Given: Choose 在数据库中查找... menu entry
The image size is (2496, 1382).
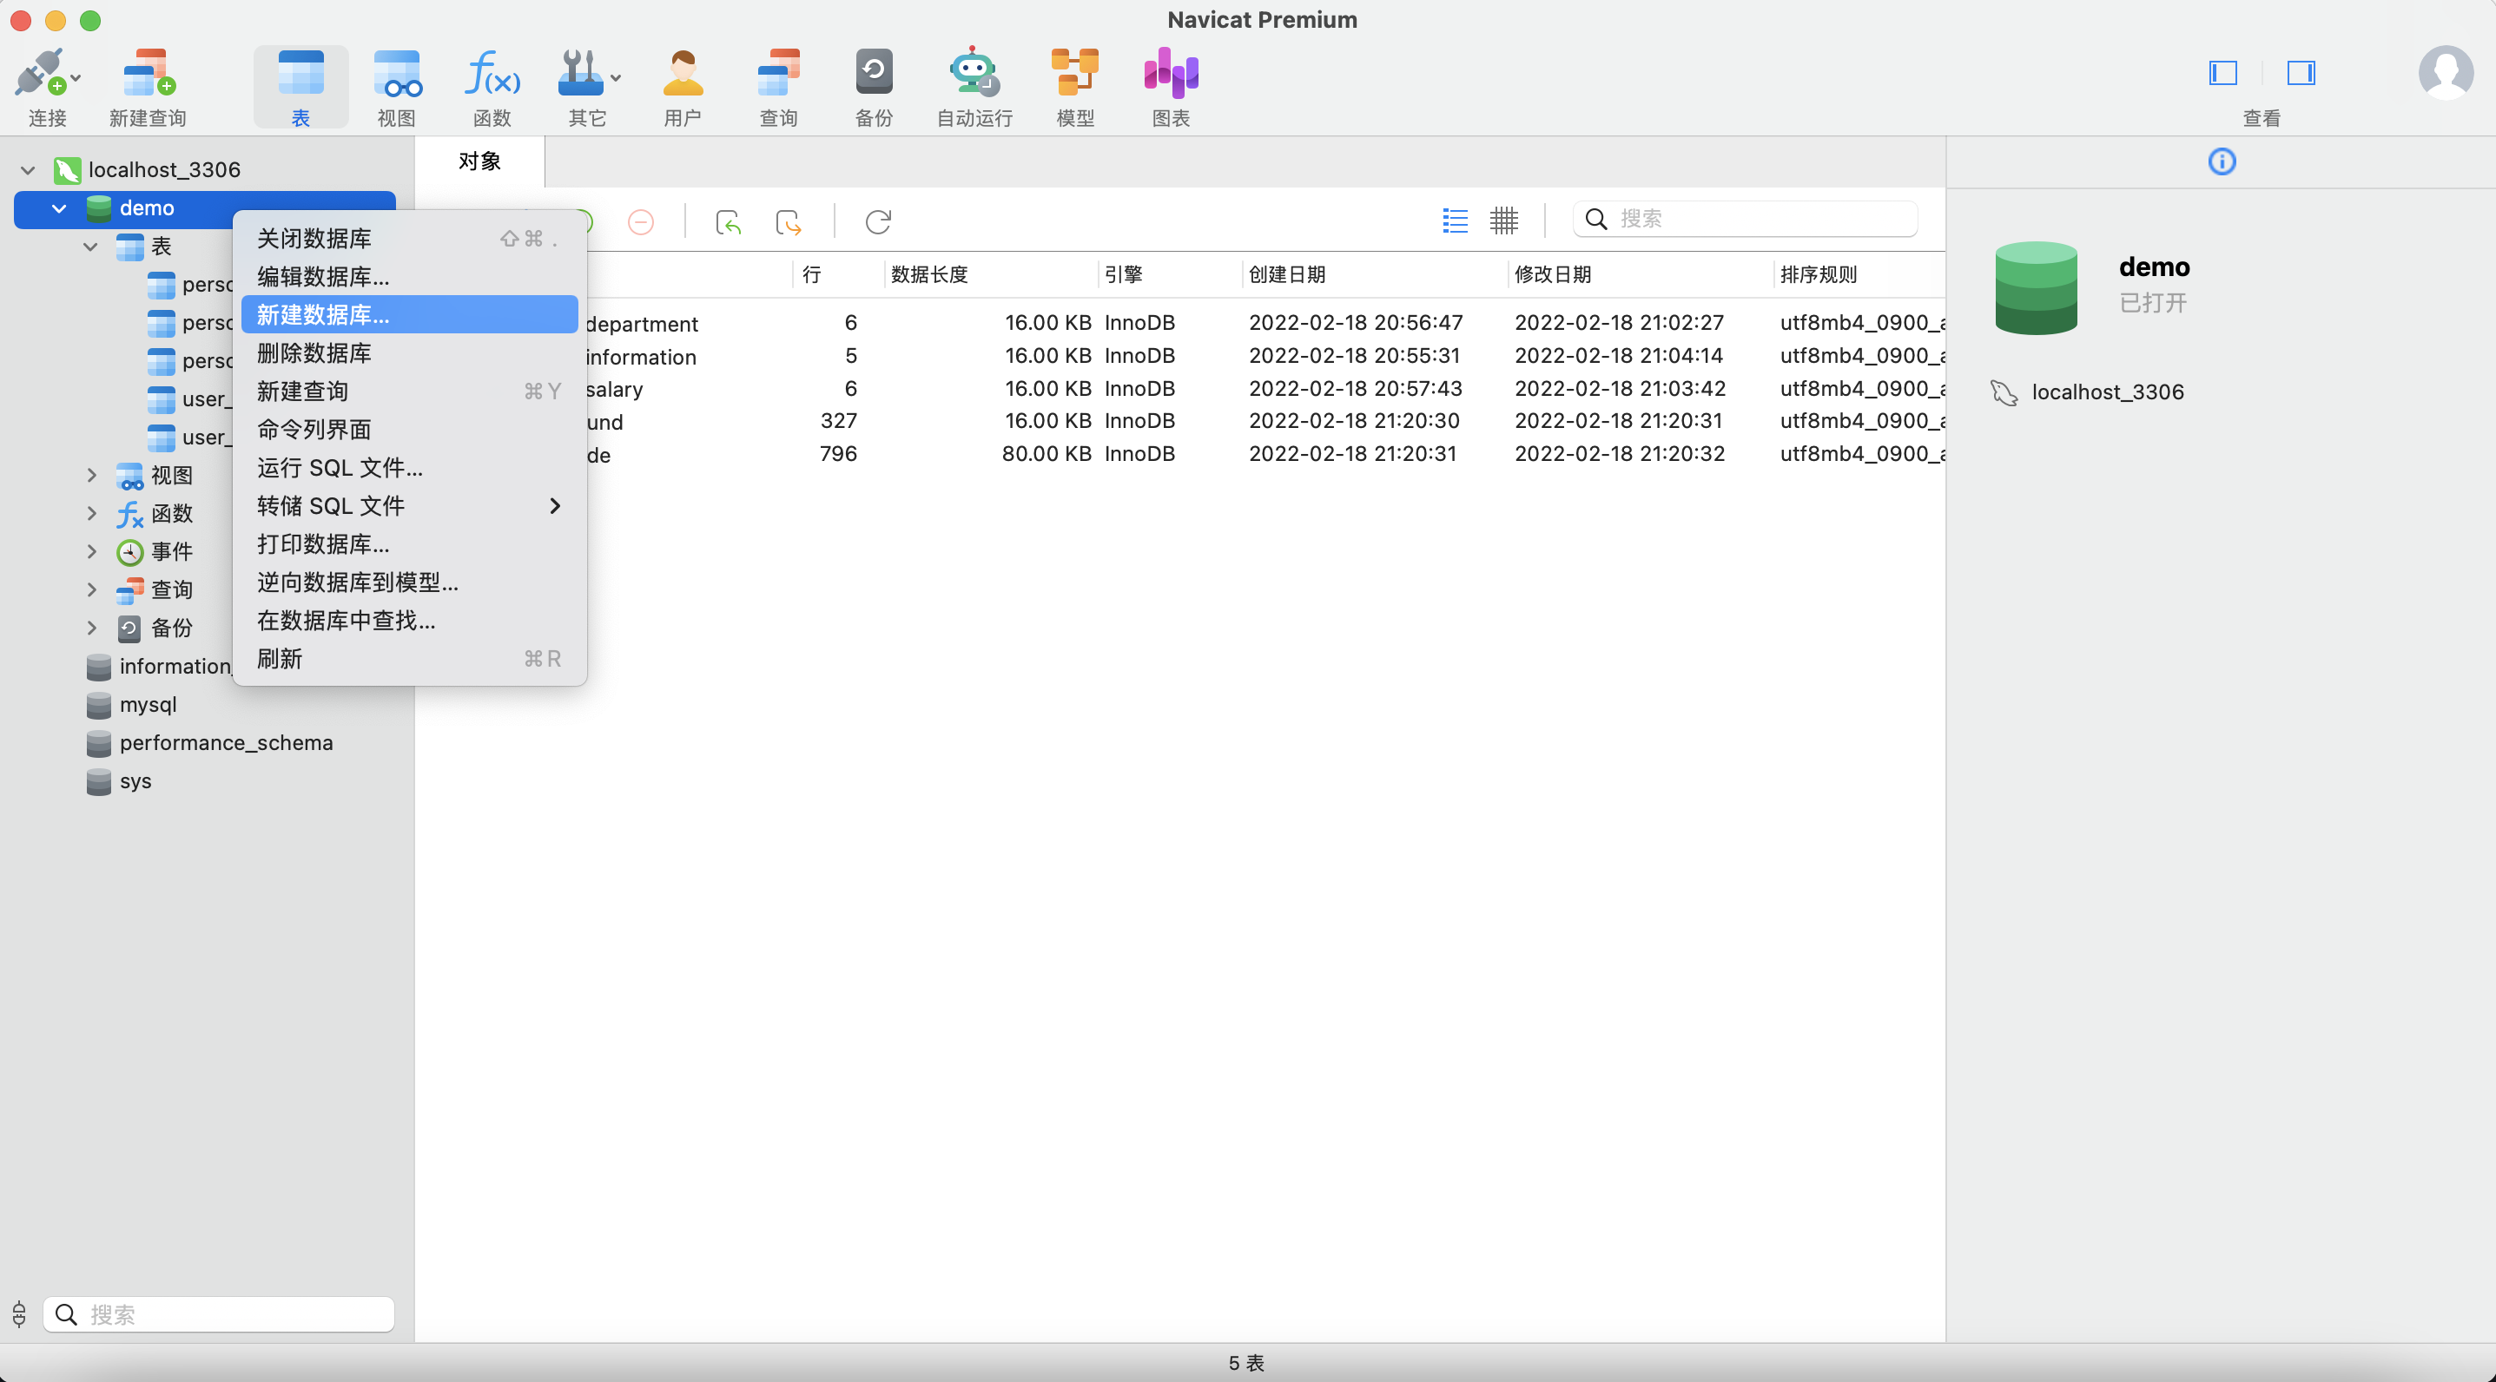Looking at the screenshot, I should (409, 621).
